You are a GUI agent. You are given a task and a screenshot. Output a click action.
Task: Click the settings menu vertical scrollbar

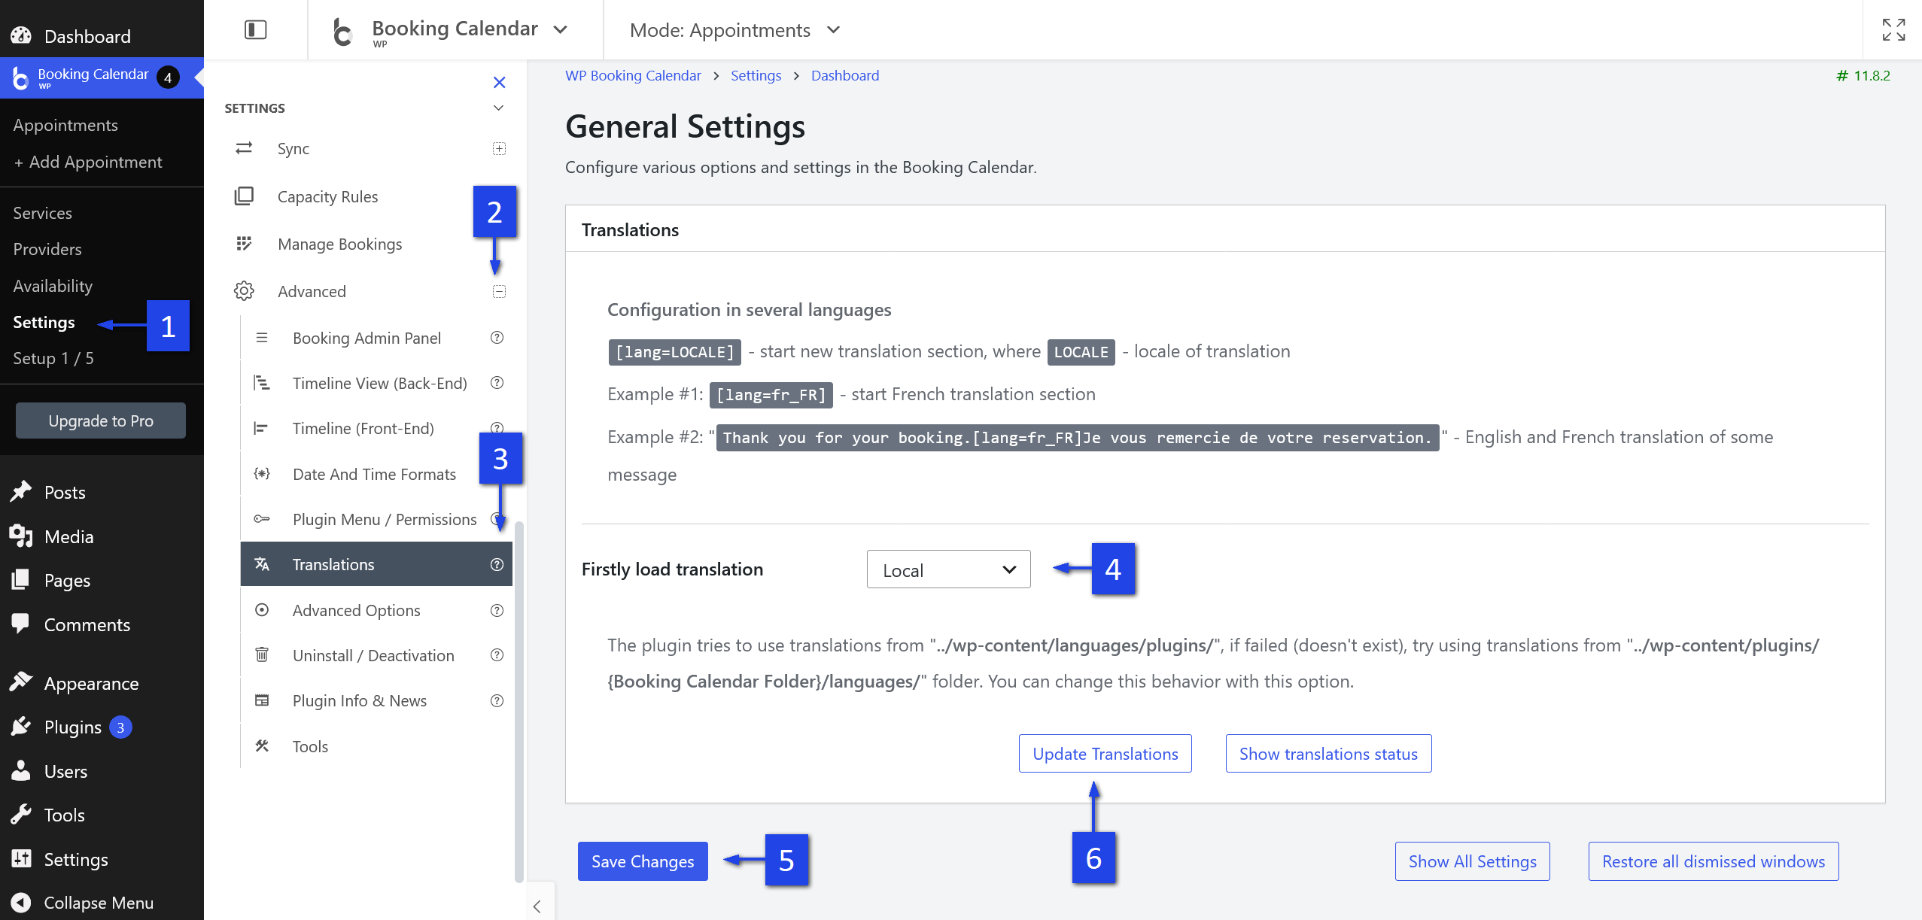click(519, 700)
